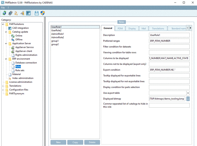Image resolution: width=197 pixels, height=146 pixels.
Task: Open Index administration node
Action: (23, 78)
